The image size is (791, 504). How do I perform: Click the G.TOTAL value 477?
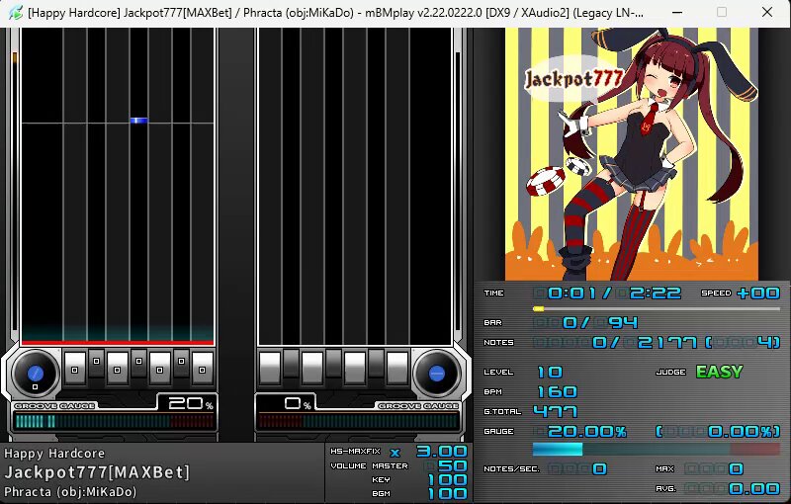[x=556, y=411]
